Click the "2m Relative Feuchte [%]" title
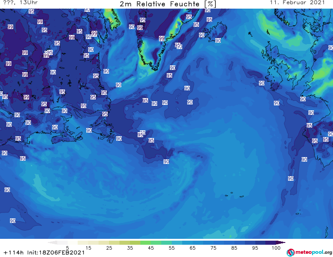Screen dimensions: 333x257 (x=168, y=4)
